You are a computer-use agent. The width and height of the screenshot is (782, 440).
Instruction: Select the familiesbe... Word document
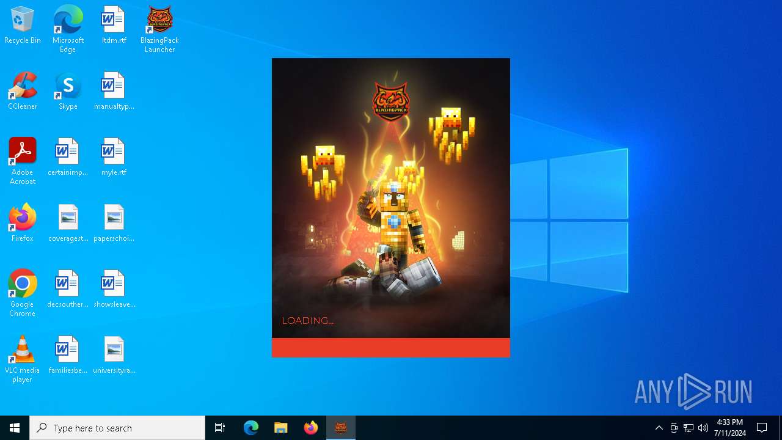click(x=68, y=355)
